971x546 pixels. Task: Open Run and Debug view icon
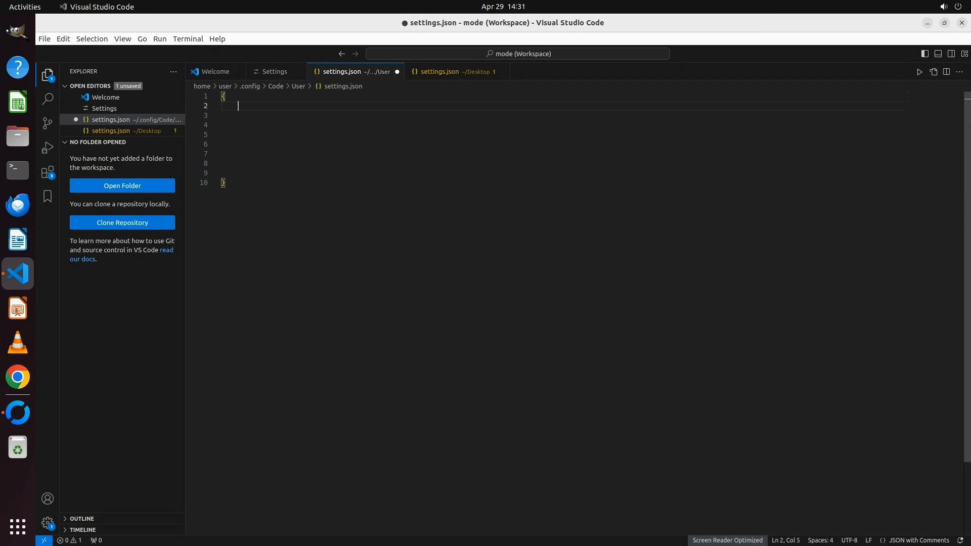pyautogui.click(x=48, y=148)
